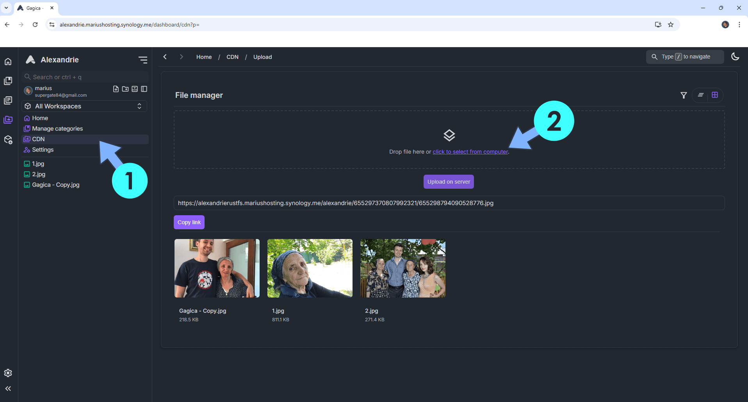The image size is (748, 402).
Task: Collapse the sidebar with double-chevron icon
Action: [8, 388]
